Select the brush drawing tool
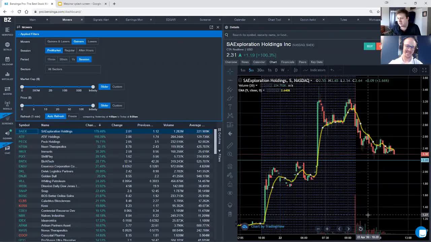The image size is (431, 242). [x=230, y=98]
